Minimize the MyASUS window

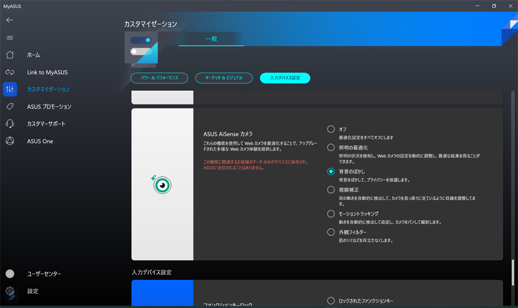(477, 6)
